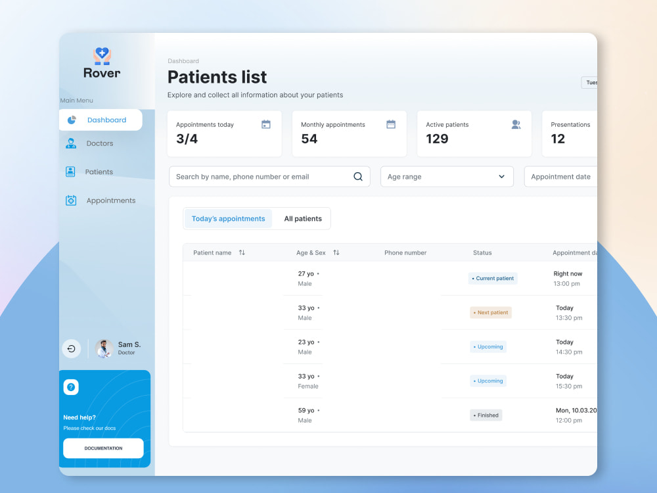Viewport: 657px width, 493px height.
Task: Open the Tuesday date selector
Action: [x=589, y=82]
